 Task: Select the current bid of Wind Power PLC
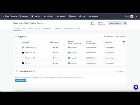tap(91, 58)
